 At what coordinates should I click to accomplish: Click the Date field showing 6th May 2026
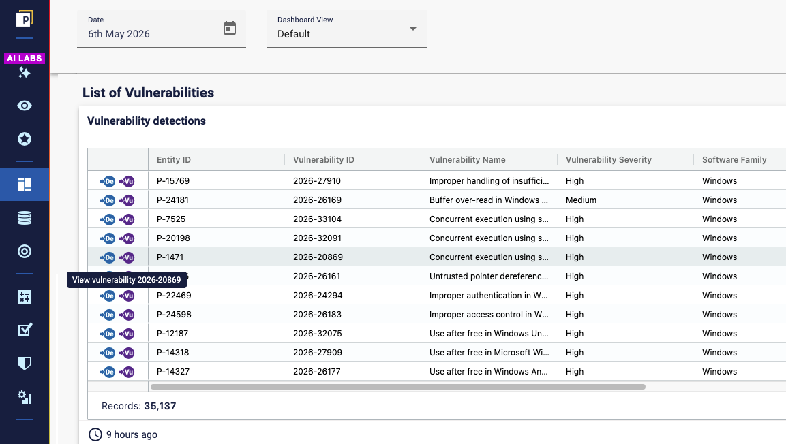click(162, 29)
